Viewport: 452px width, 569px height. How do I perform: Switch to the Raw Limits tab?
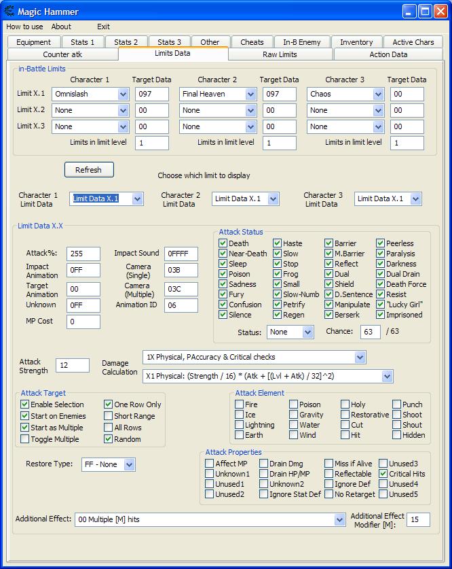click(280, 54)
